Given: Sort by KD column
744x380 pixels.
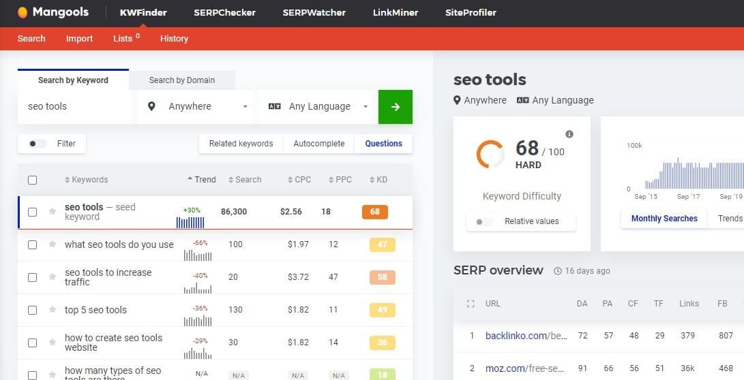Looking at the screenshot, I should pyautogui.click(x=378, y=180).
